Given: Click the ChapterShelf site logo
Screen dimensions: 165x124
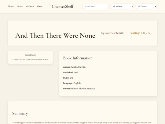Looking at the screenshot, I should 63,6.
